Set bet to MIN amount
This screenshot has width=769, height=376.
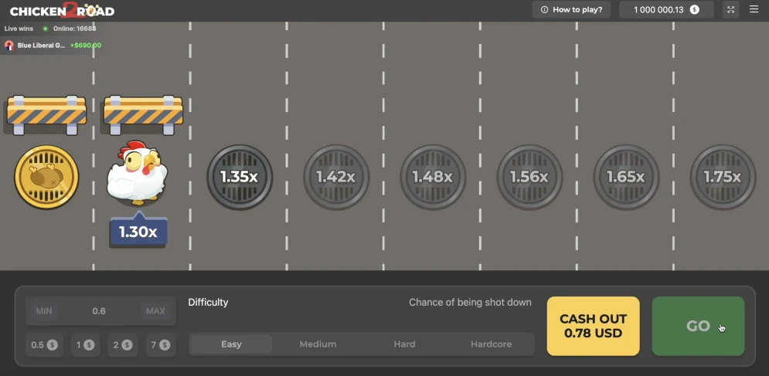pyautogui.click(x=44, y=311)
